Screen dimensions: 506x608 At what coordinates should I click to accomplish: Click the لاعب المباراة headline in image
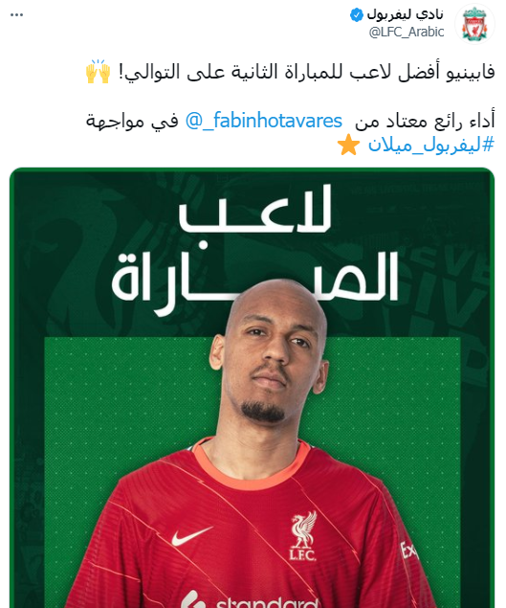[x=255, y=250]
